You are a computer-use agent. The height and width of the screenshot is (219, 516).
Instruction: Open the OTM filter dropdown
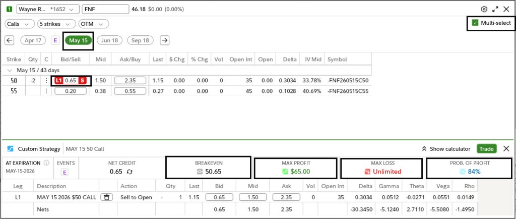[x=94, y=24]
